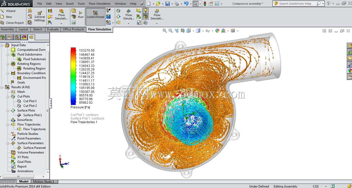Screen dimensions: 352x188
Task: Toggle the display geometry cube icon
Action: pos(146,17)
